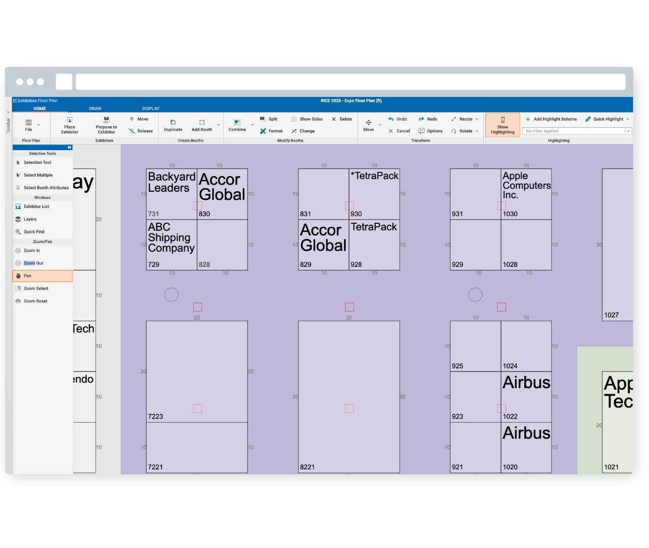Click the Place Exhibitor icon
This screenshot has width=649, height=548.
tap(69, 120)
